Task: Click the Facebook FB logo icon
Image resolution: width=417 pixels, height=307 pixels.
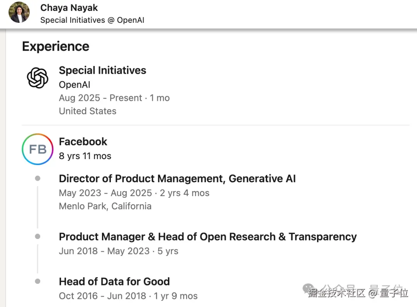Action: click(x=37, y=149)
